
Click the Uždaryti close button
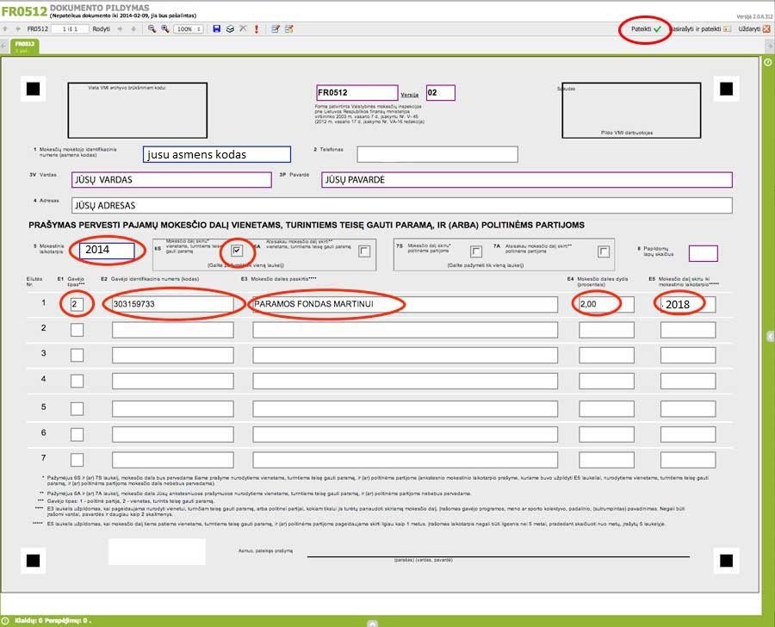tap(754, 29)
